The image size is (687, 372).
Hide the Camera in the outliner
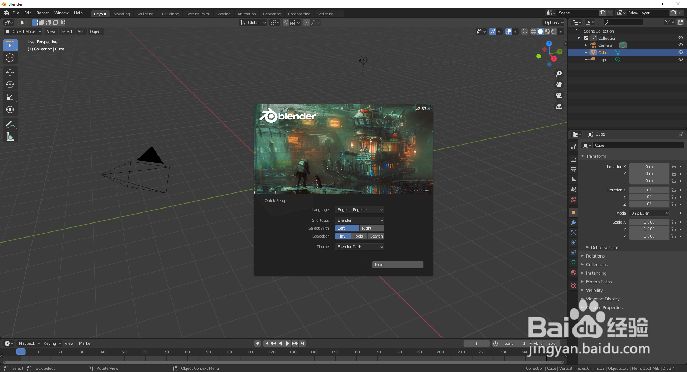(680, 45)
